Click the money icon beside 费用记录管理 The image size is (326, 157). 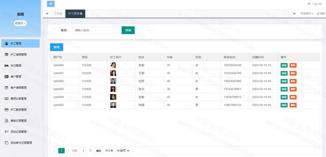tap(6, 99)
